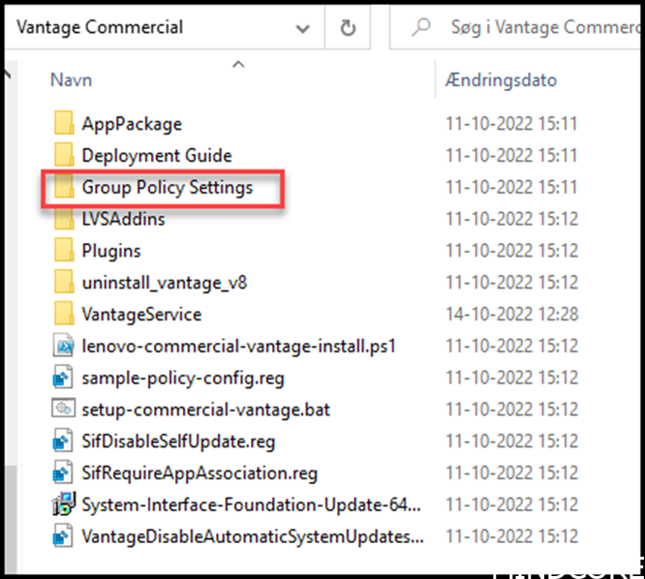Select the AppPackage folder name
Image resolution: width=645 pixels, height=579 pixels.
click(x=132, y=123)
